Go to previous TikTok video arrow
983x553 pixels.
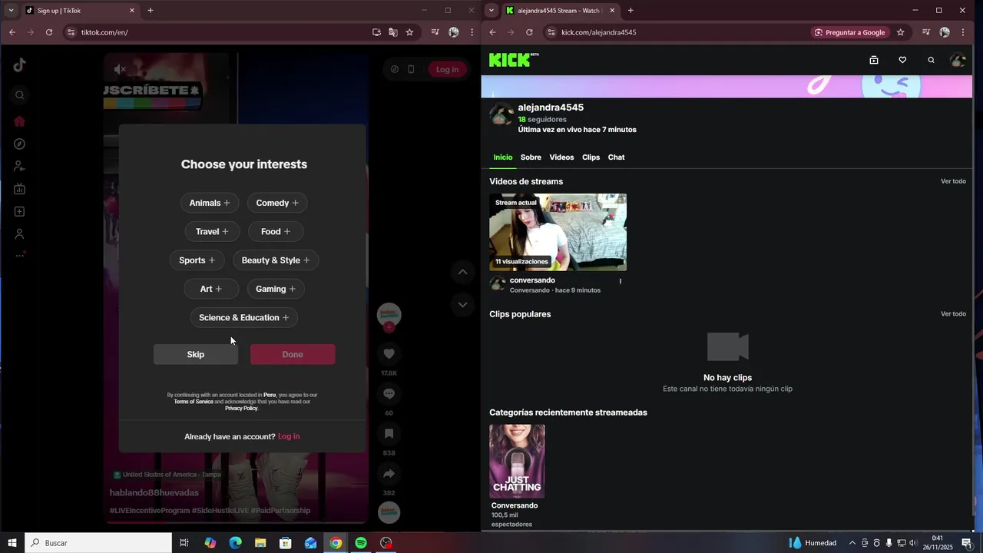coord(462,272)
